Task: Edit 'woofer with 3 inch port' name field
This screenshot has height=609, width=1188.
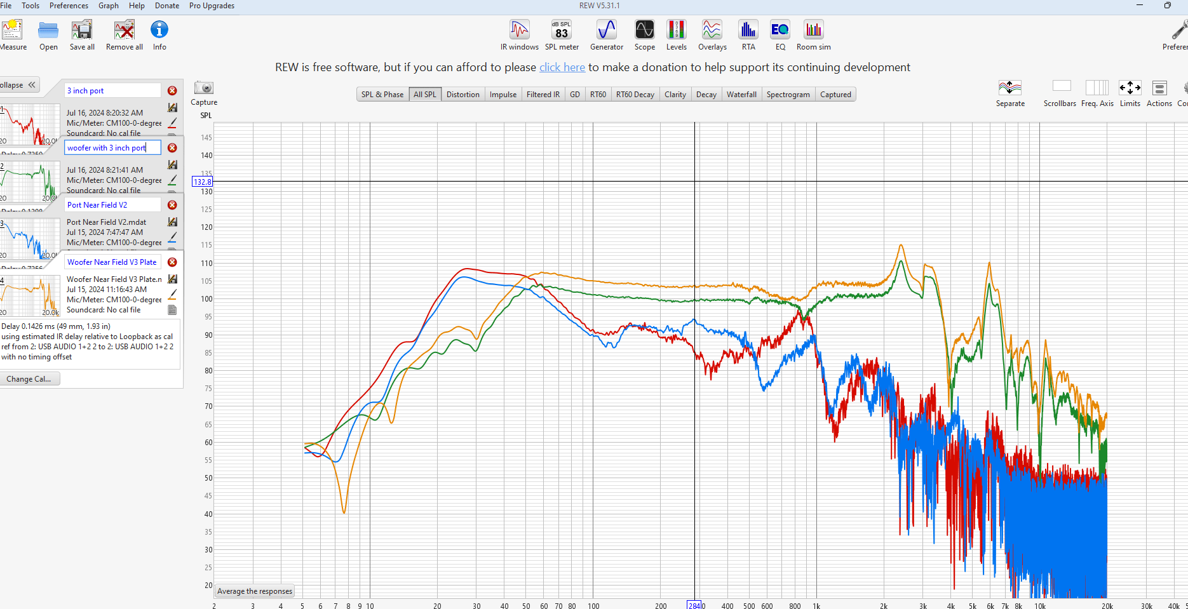Action: tap(112, 148)
